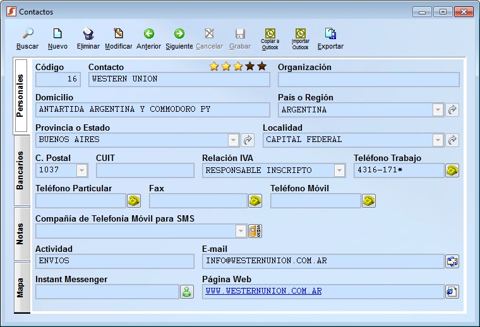
Task: Click the Actividad field
Action: tap(115, 261)
